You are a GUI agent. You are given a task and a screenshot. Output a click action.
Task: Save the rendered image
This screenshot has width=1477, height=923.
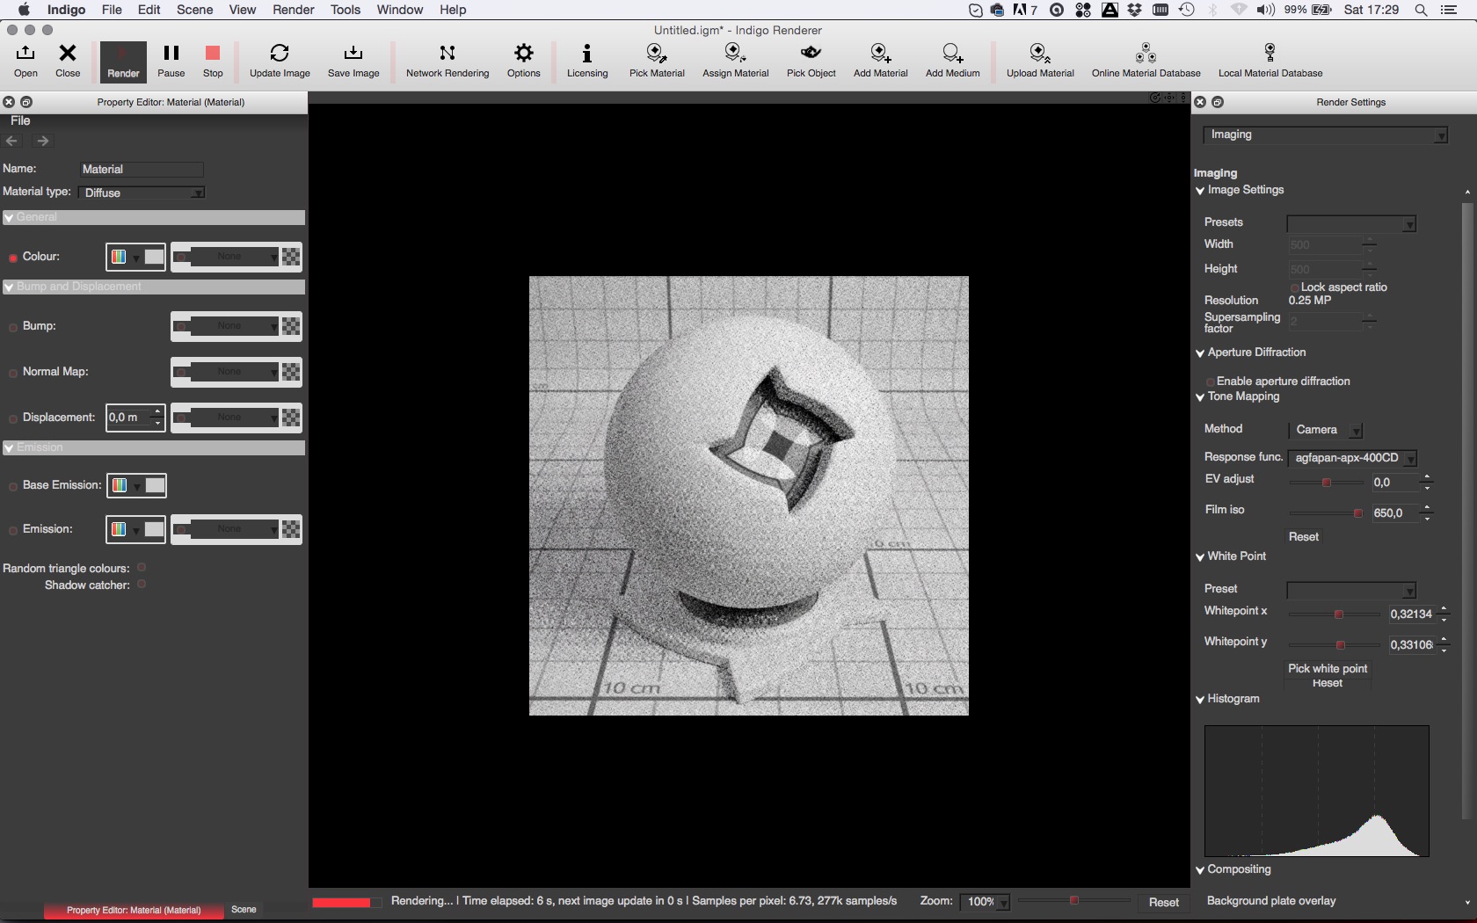[353, 61]
